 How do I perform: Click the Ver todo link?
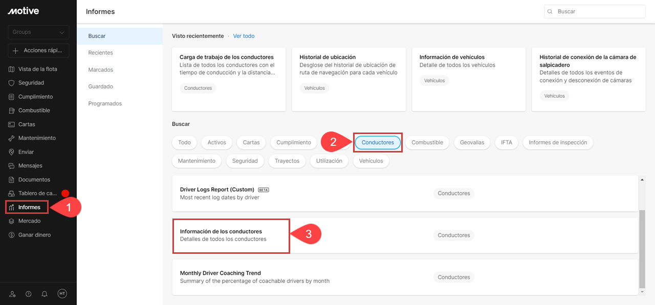tap(244, 36)
